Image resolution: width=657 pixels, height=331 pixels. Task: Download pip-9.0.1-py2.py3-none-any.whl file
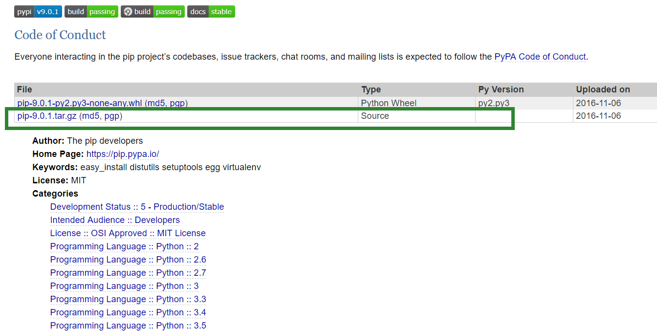click(x=80, y=103)
